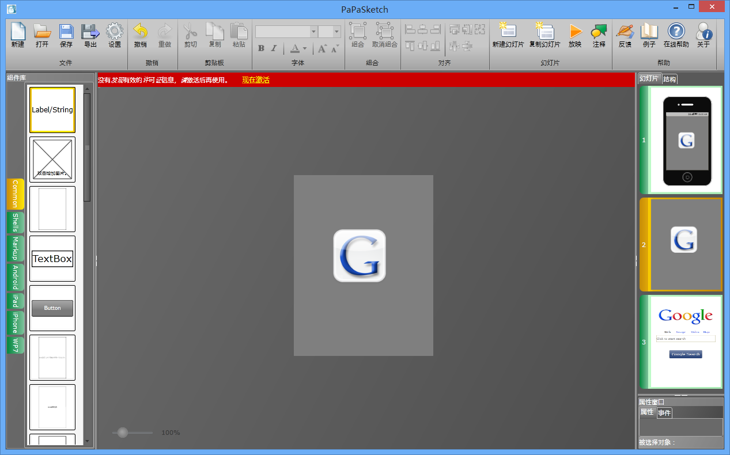Group selected objects with 组合

358,35
